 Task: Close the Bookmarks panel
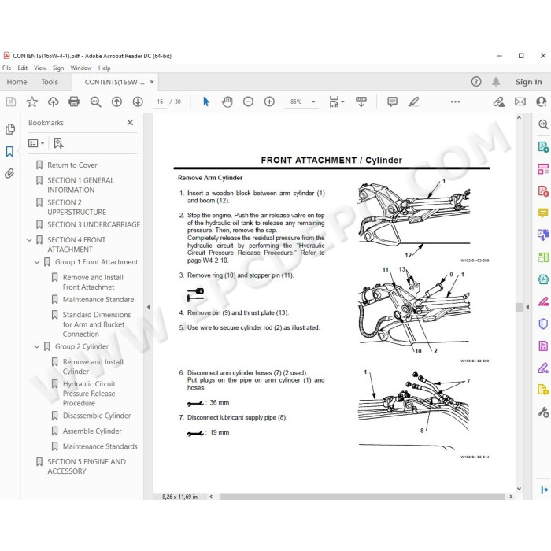pos(130,122)
